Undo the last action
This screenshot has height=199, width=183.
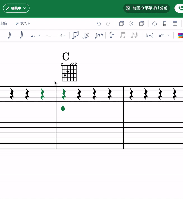click(99, 24)
